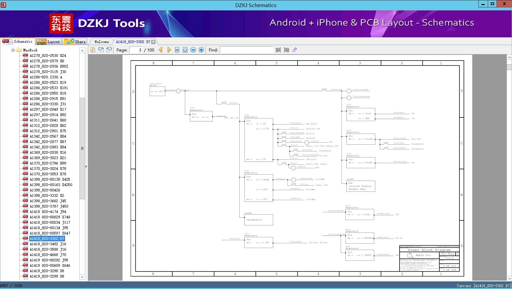The height and width of the screenshot is (289, 512).
Task: Click the MacBook folder icon
Action: coord(19,50)
